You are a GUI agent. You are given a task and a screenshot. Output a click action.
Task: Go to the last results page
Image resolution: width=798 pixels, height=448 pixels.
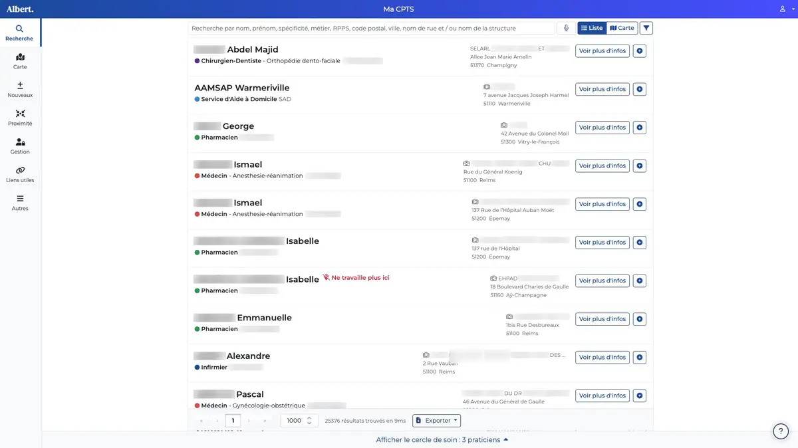265,421
